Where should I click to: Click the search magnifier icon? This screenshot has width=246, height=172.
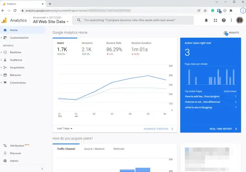point(79,20)
